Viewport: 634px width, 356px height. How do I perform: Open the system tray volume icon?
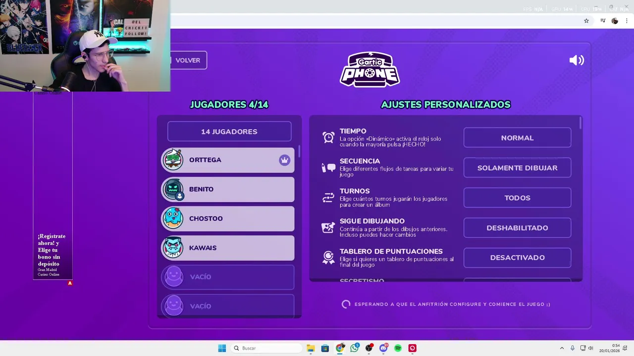coord(590,348)
